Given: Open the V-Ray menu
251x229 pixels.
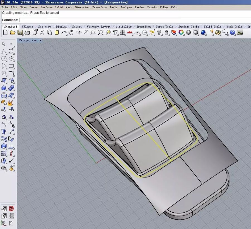Looking at the screenshot, I should click(164, 7).
